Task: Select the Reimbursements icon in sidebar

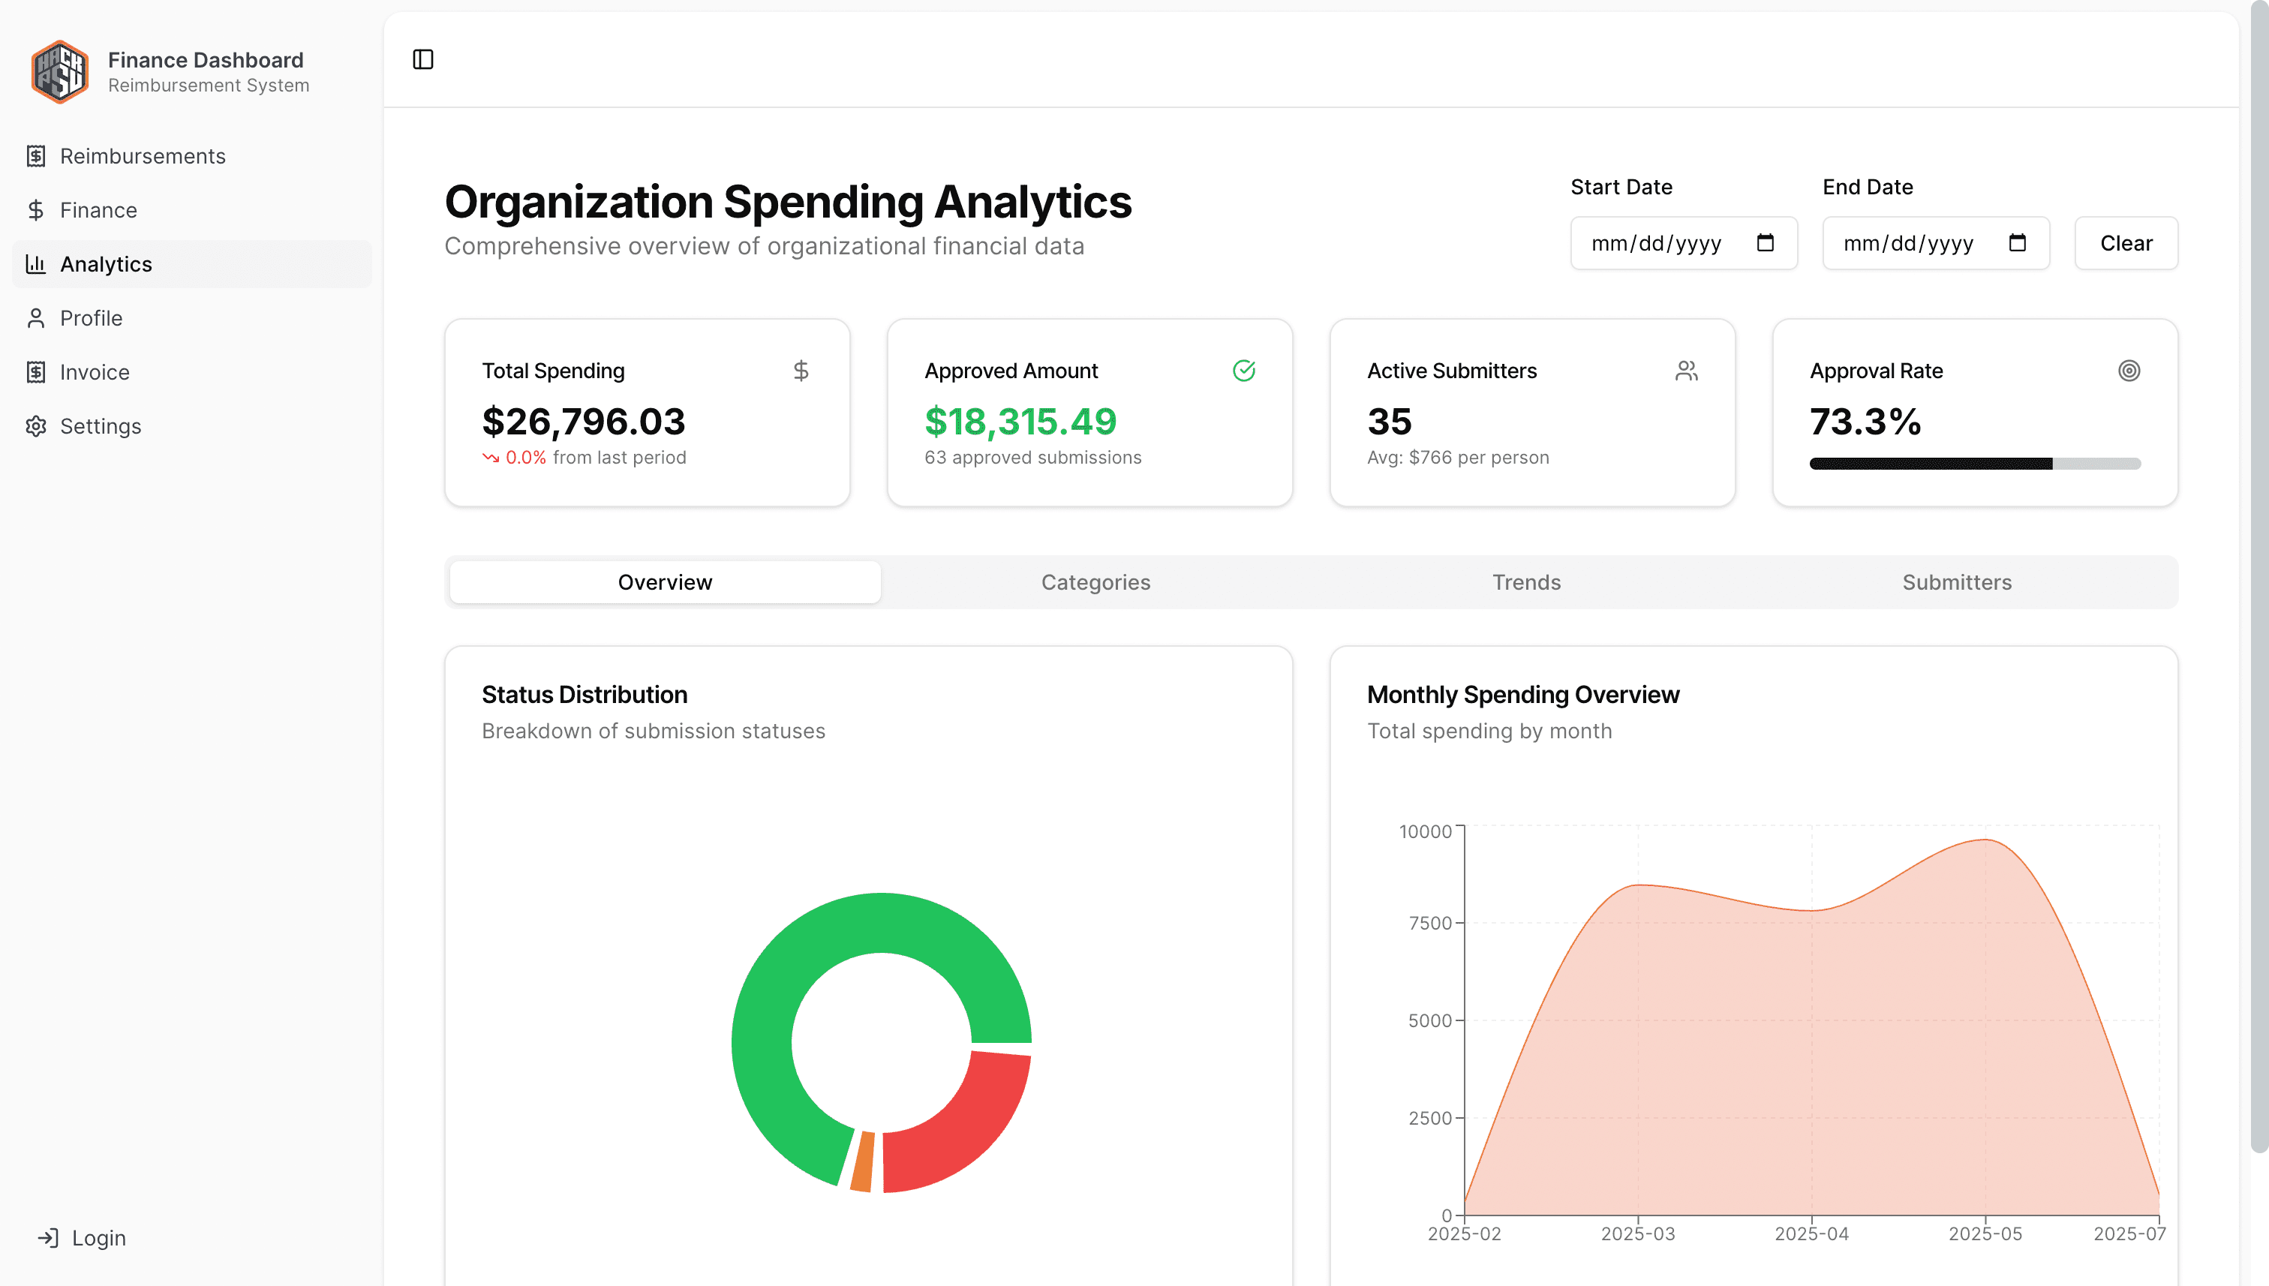Action: 35,155
